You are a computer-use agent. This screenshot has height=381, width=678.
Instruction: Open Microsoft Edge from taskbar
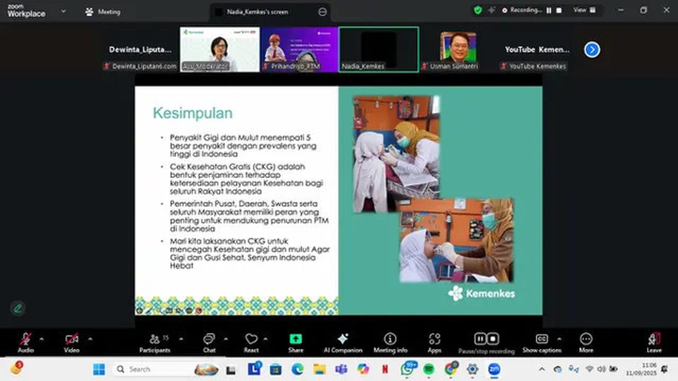coord(297,369)
